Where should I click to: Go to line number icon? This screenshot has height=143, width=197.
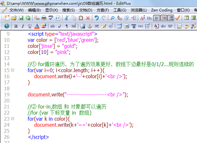(134, 18)
